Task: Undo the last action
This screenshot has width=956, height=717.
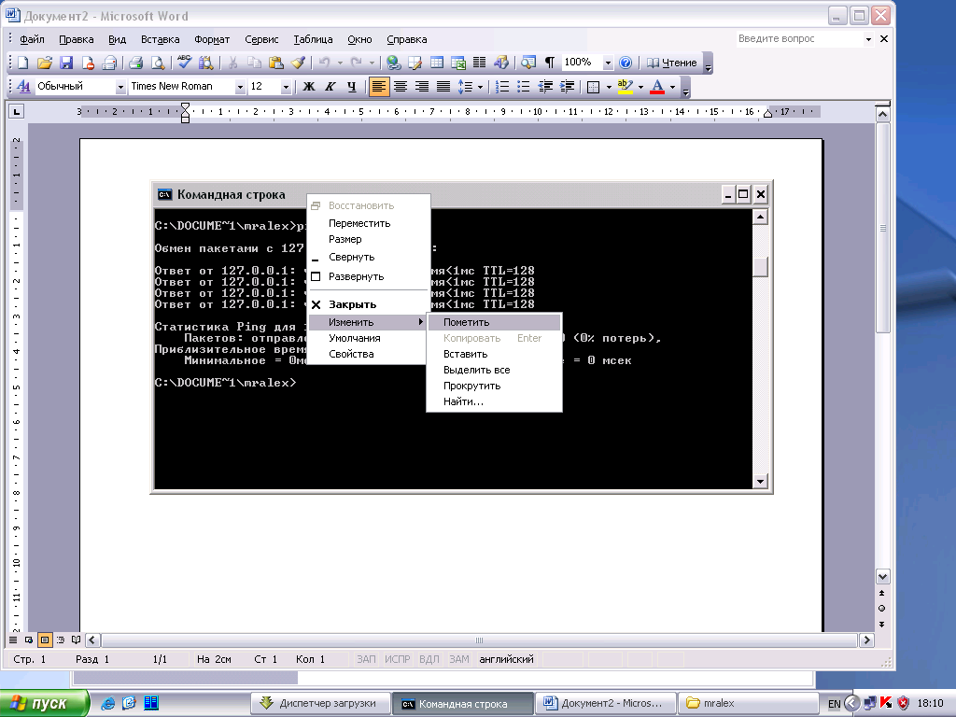Action: coord(324,63)
